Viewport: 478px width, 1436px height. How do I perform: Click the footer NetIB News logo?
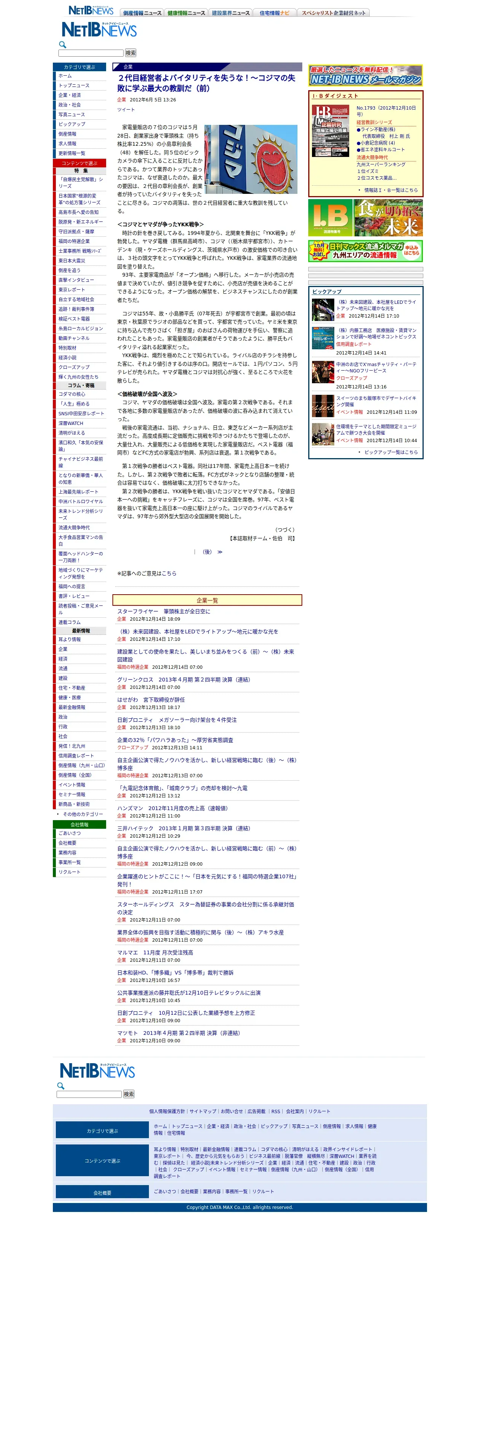click(97, 1070)
